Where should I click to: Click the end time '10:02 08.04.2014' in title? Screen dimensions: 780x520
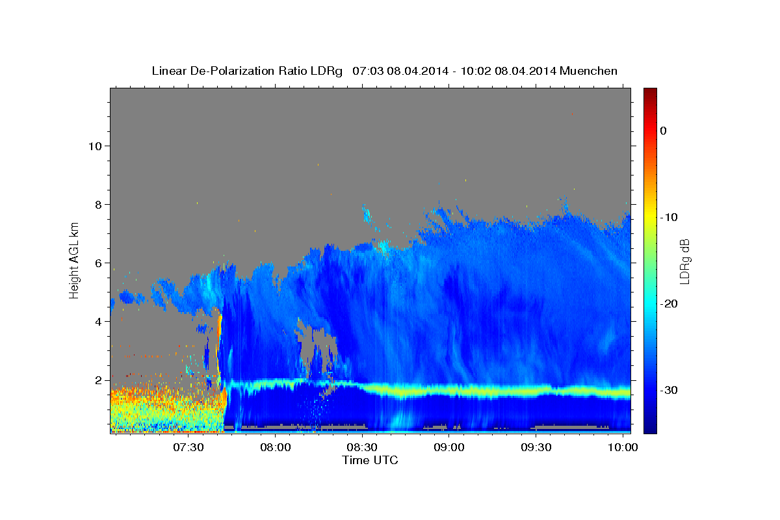(x=508, y=71)
